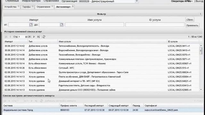Open the Служебные menu
Screen dimensions: 205x115
click(x=12, y=1)
